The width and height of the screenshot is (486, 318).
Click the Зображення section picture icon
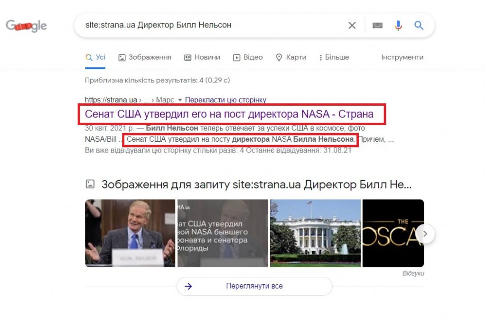(x=90, y=184)
